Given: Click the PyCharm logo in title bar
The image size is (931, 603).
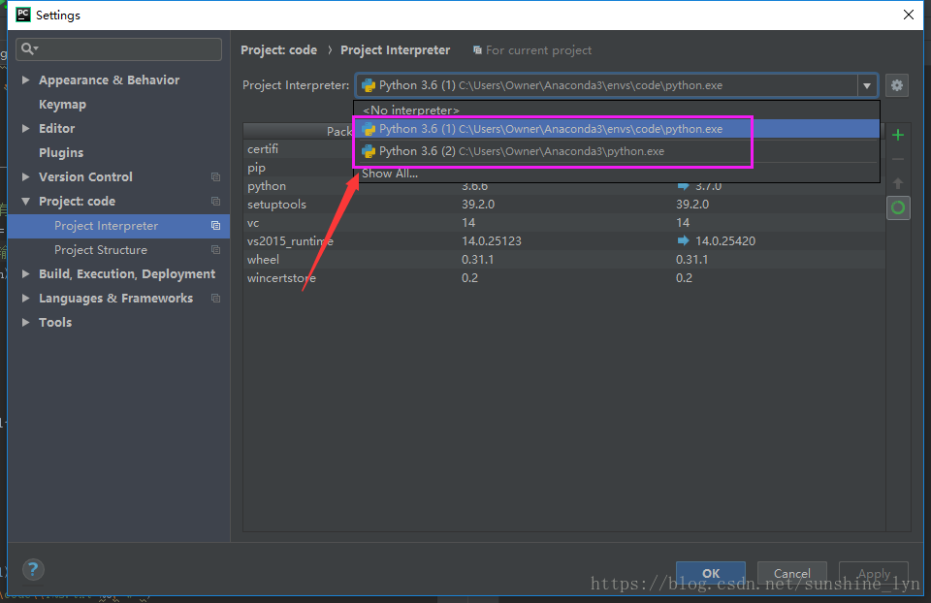Looking at the screenshot, I should tap(23, 15).
